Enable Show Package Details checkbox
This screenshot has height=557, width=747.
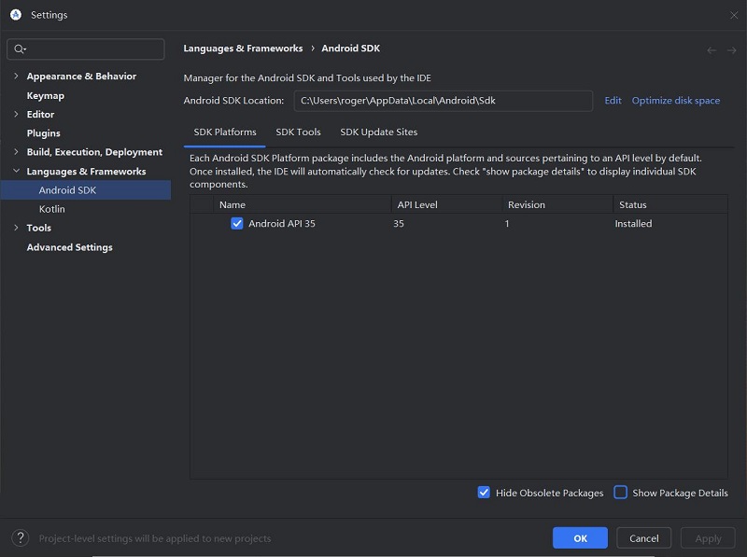pos(620,493)
